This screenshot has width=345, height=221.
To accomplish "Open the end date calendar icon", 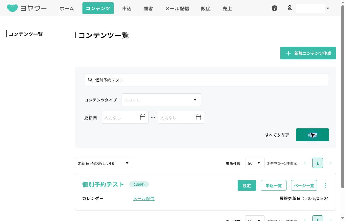I will (x=198, y=117).
